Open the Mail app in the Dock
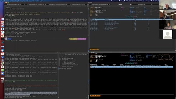The image size is (176, 99). click(2, 26)
